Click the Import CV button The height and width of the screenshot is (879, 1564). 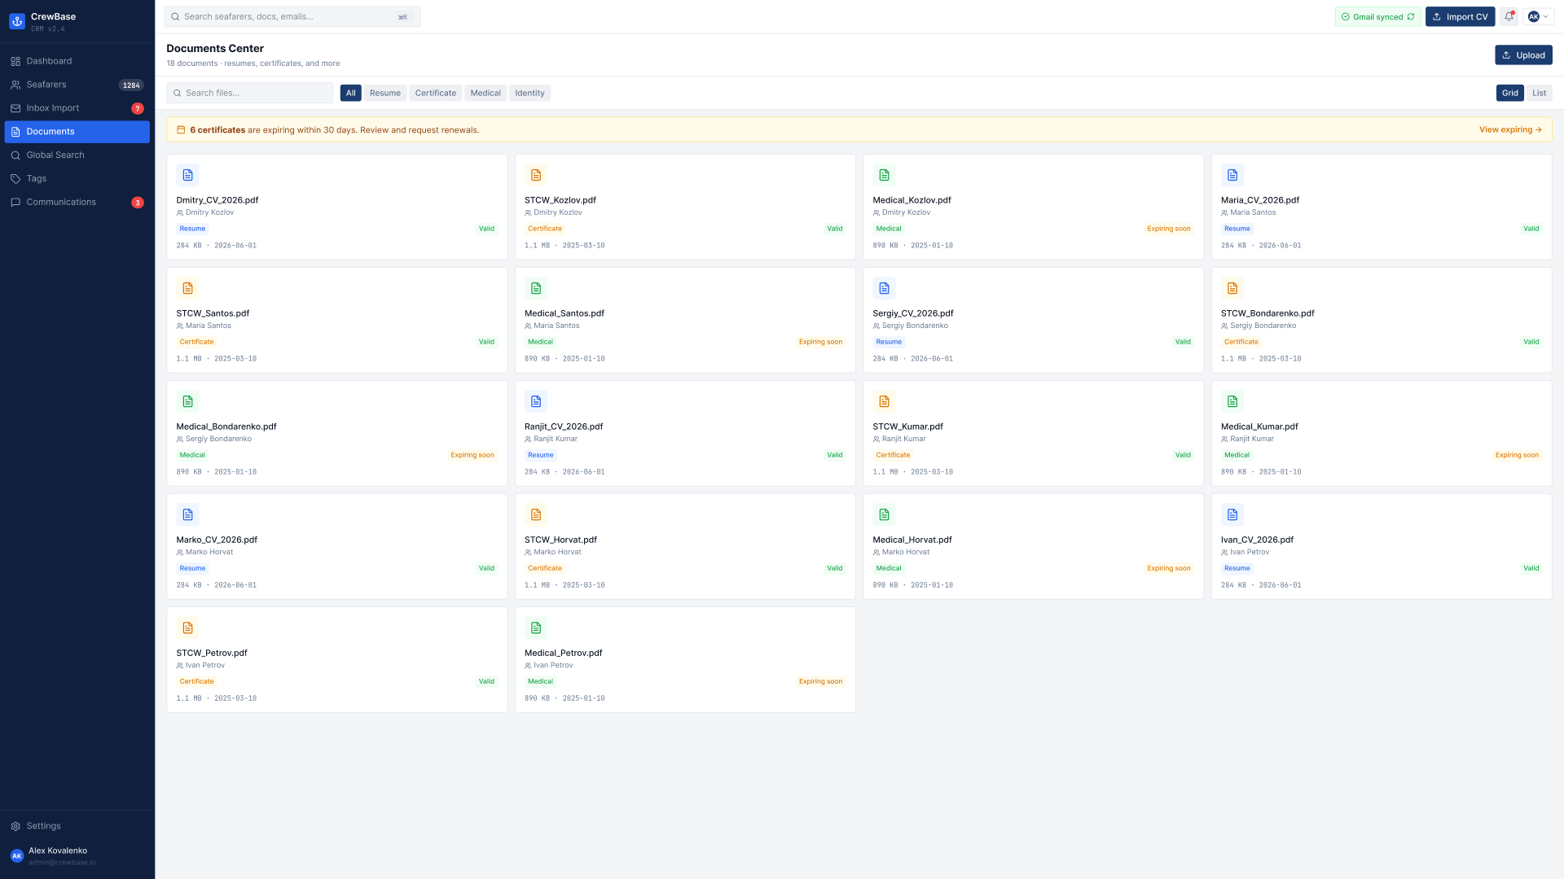pos(1460,16)
